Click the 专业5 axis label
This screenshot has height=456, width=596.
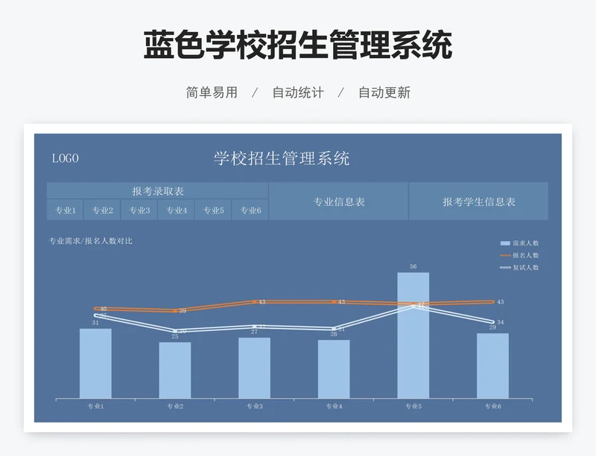tap(413, 406)
